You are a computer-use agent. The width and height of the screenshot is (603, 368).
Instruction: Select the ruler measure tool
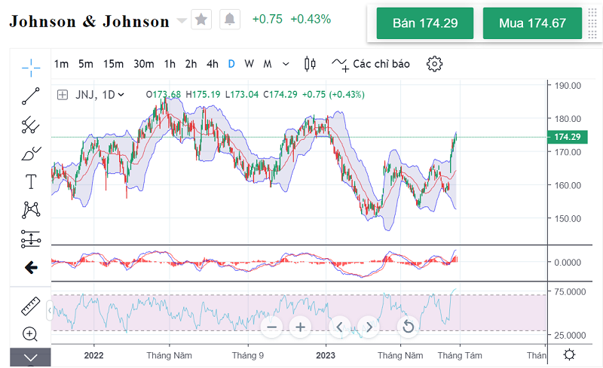tap(31, 306)
